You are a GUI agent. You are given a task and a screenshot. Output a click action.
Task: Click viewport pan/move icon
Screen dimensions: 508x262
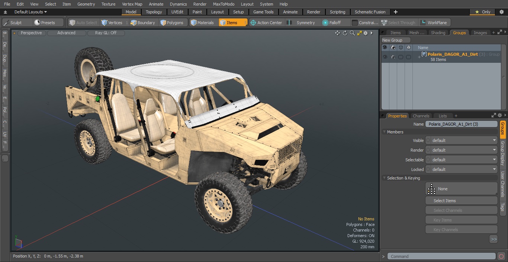[337, 33]
